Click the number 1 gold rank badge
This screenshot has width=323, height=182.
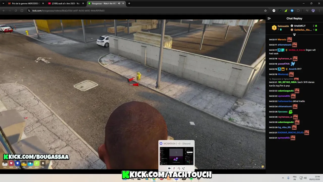pos(274,28)
